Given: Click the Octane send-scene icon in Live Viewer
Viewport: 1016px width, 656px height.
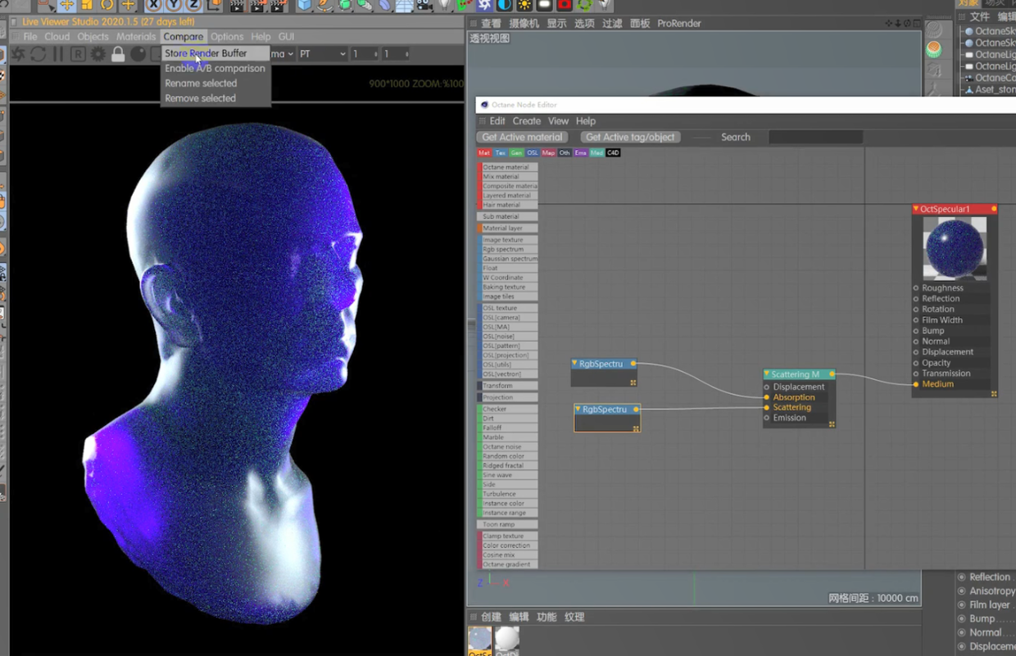Looking at the screenshot, I should tap(18, 54).
